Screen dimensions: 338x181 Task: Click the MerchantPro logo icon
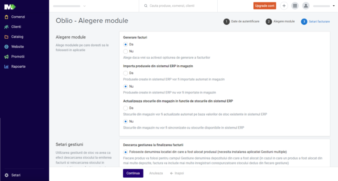pos(10,7)
